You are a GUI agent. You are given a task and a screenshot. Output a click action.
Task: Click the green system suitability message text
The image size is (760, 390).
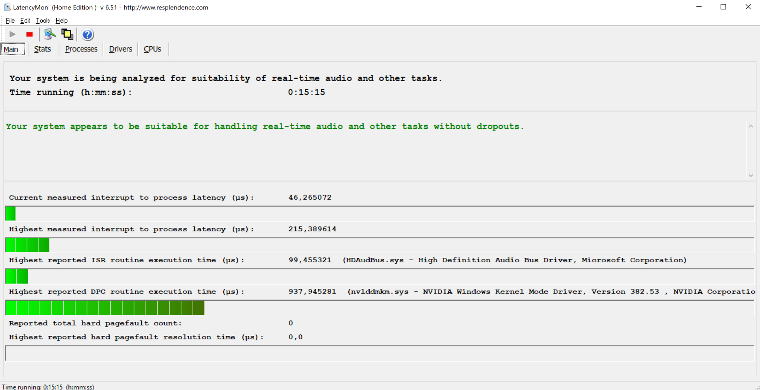[x=264, y=127]
